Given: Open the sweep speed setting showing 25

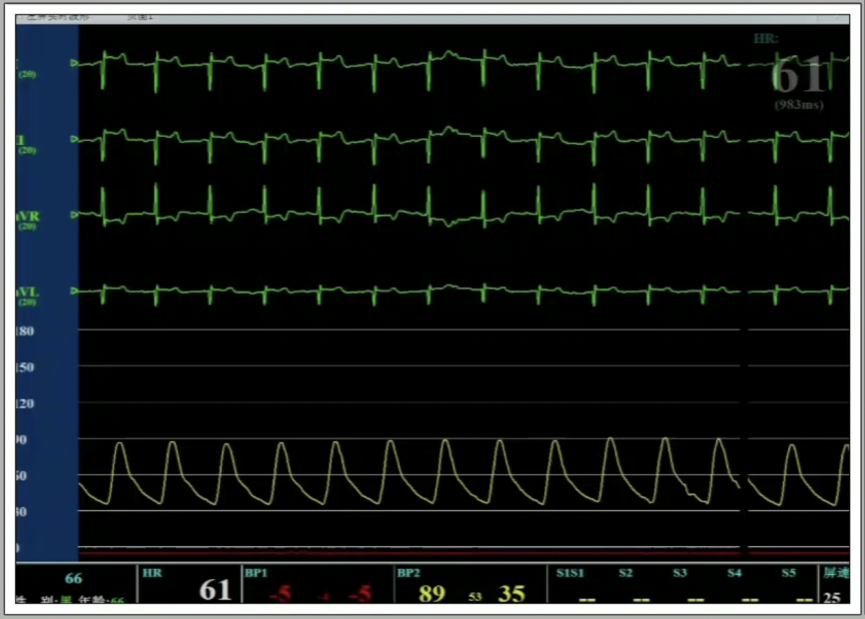Looking at the screenshot, I should (831, 596).
